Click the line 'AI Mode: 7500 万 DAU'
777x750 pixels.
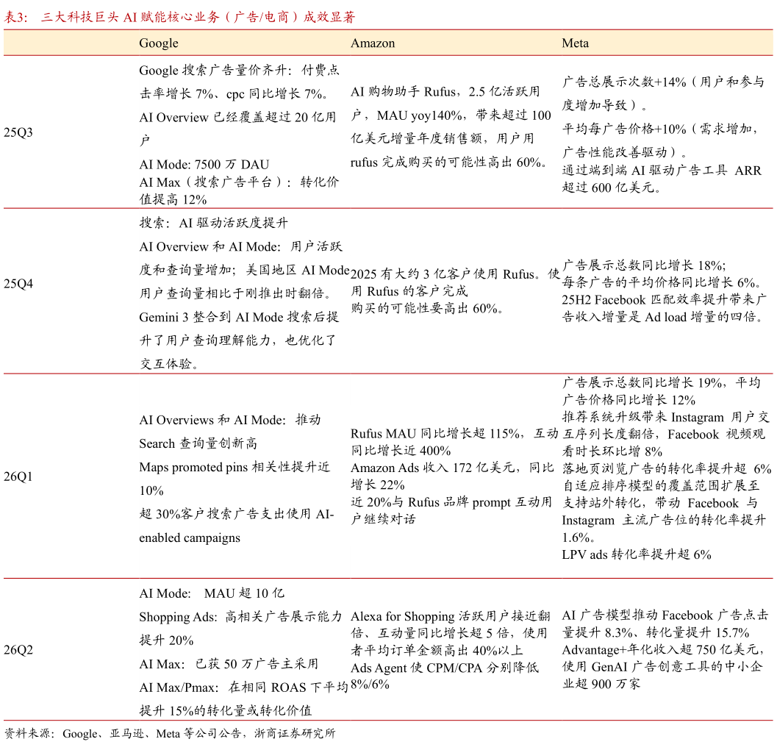click(204, 165)
